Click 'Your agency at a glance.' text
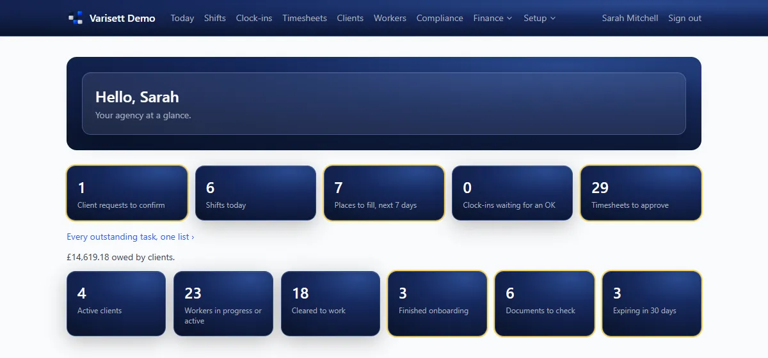This screenshot has width=768, height=358. click(143, 116)
